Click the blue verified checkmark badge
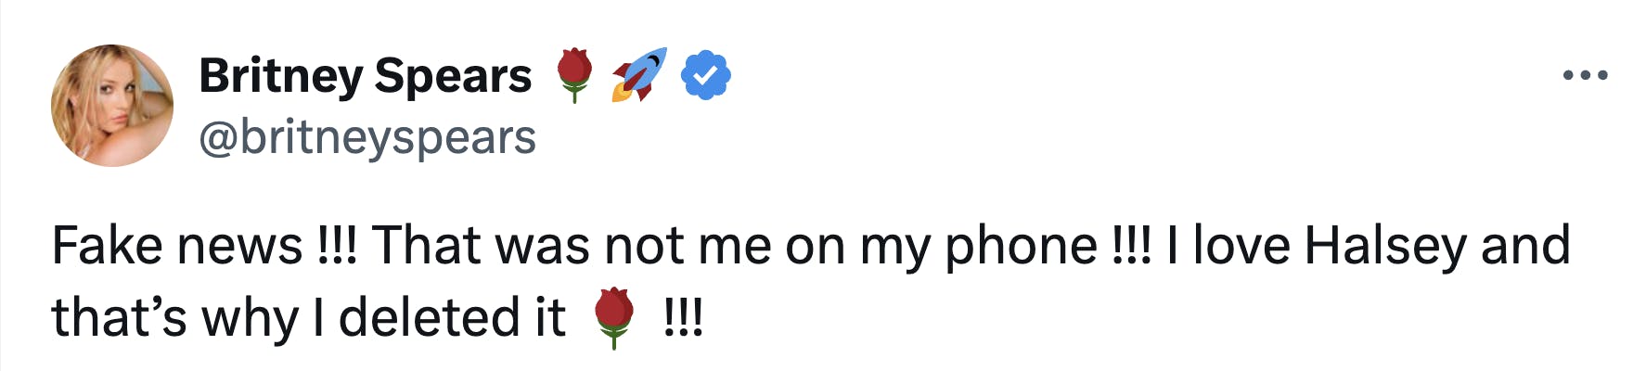 coord(706,76)
